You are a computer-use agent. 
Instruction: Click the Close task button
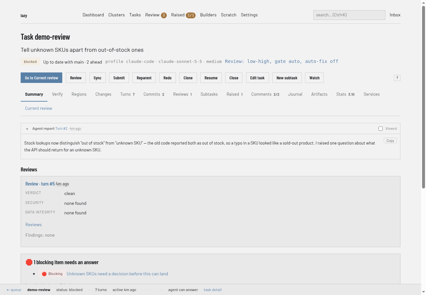234,78
